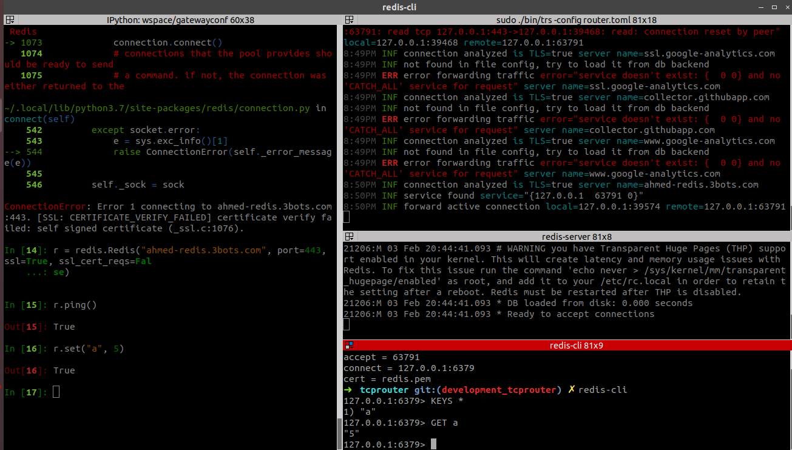The image size is (792, 450).
Task: Click the block cursor in the trs router pane
Action: click(x=346, y=216)
